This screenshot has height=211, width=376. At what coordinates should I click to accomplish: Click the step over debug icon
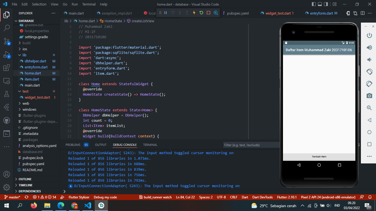[173, 13]
